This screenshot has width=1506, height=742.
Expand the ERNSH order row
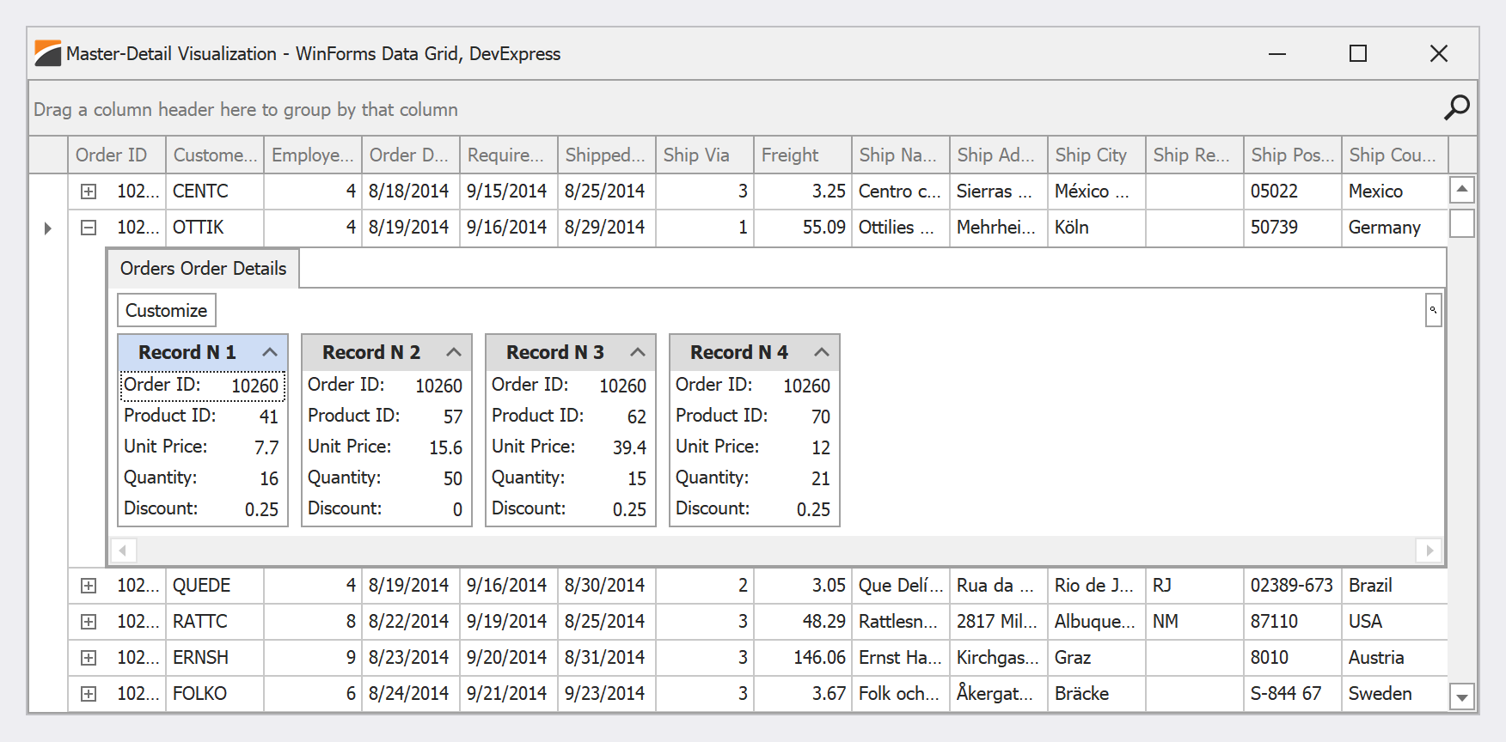pos(89,658)
